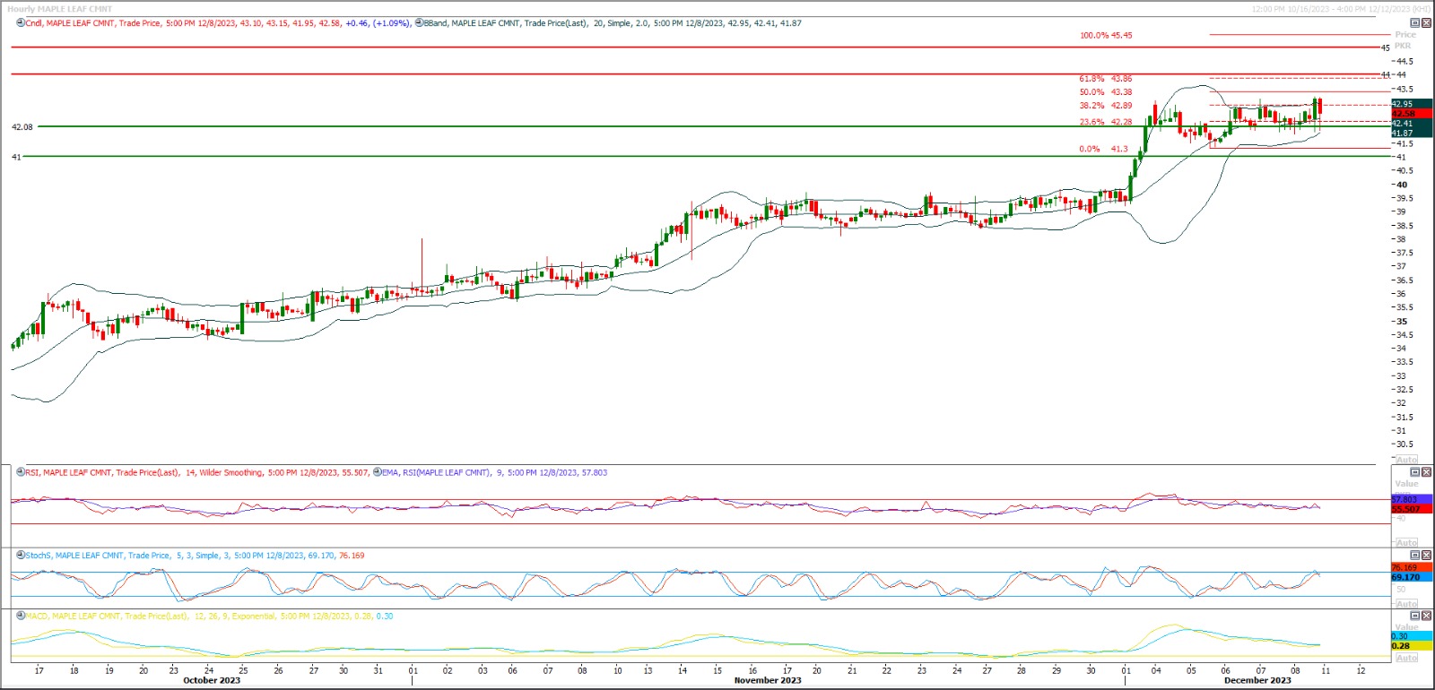Click the clock icon beside Cndl legend

point(21,23)
